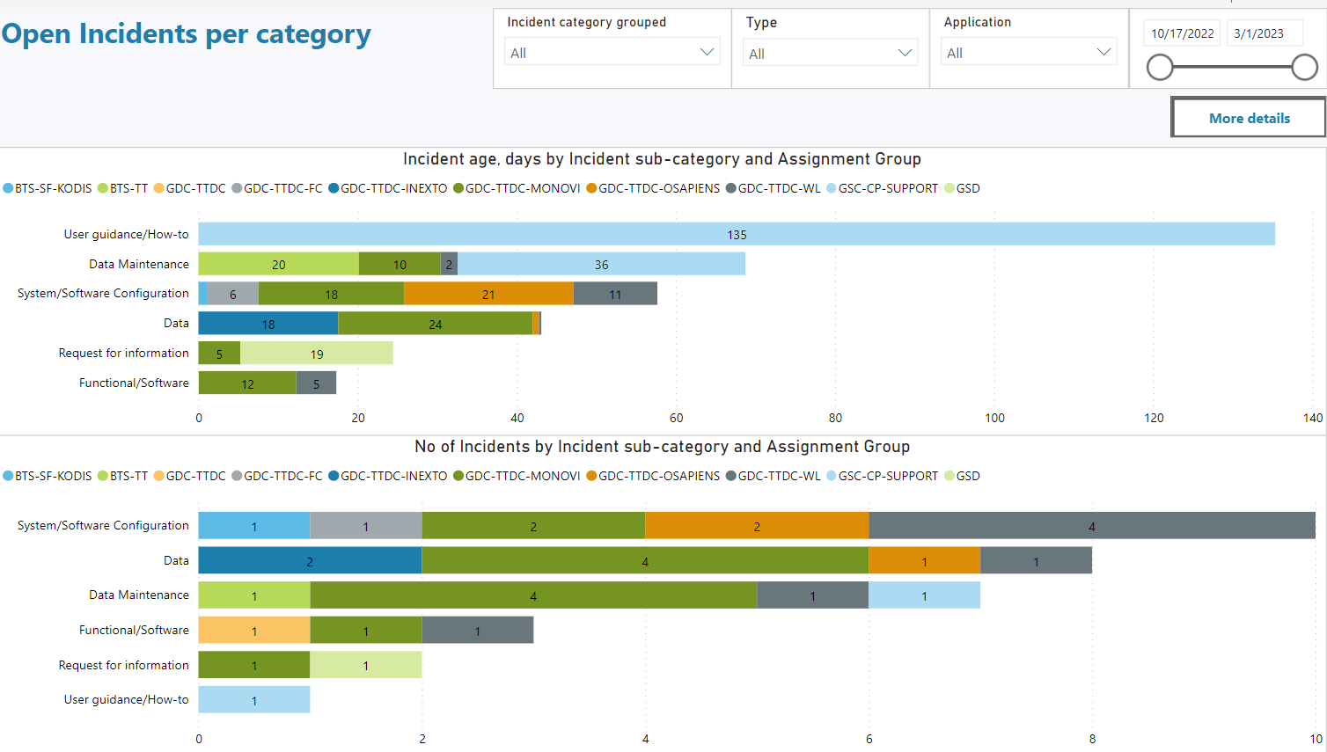This screenshot has width=1327, height=752.
Task: Click GDC-TTDC-FC legend in bottom chart
Action: pos(277,476)
